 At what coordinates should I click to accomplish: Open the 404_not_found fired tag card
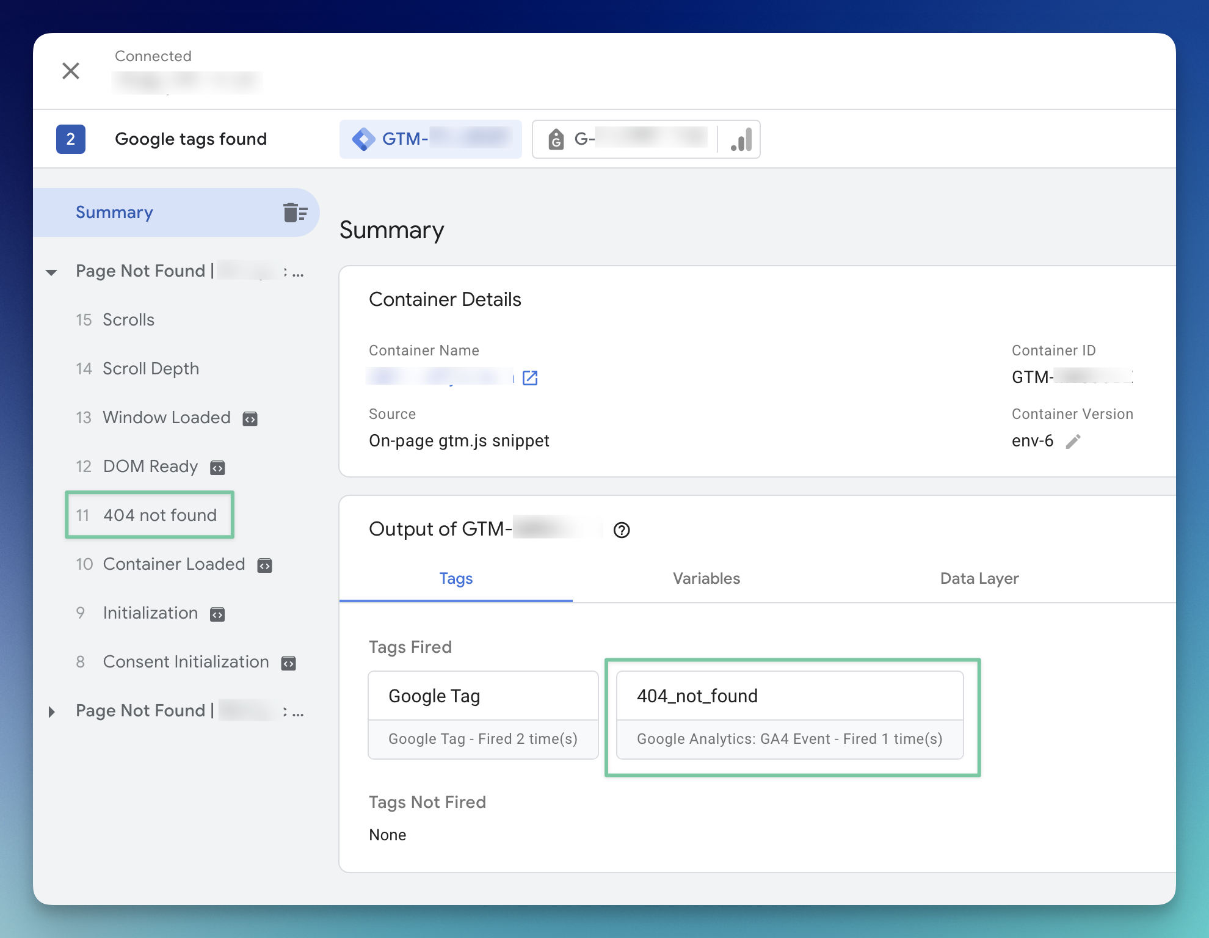click(790, 715)
